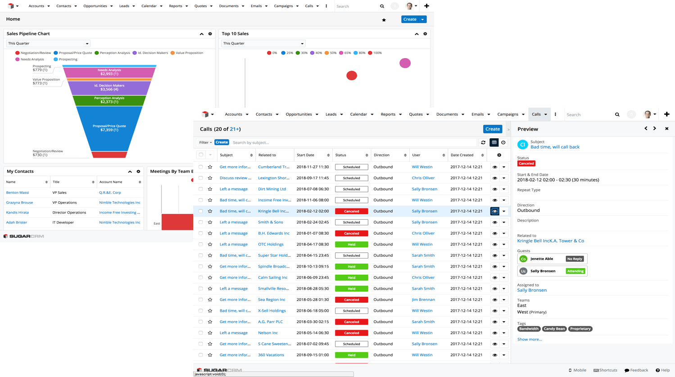Click the search magnifier in Home window
This screenshot has height=377, width=675.
(382, 6)
